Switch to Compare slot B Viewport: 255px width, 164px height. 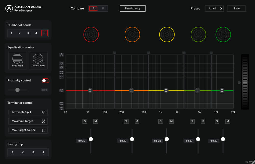(x=103, y=8)
